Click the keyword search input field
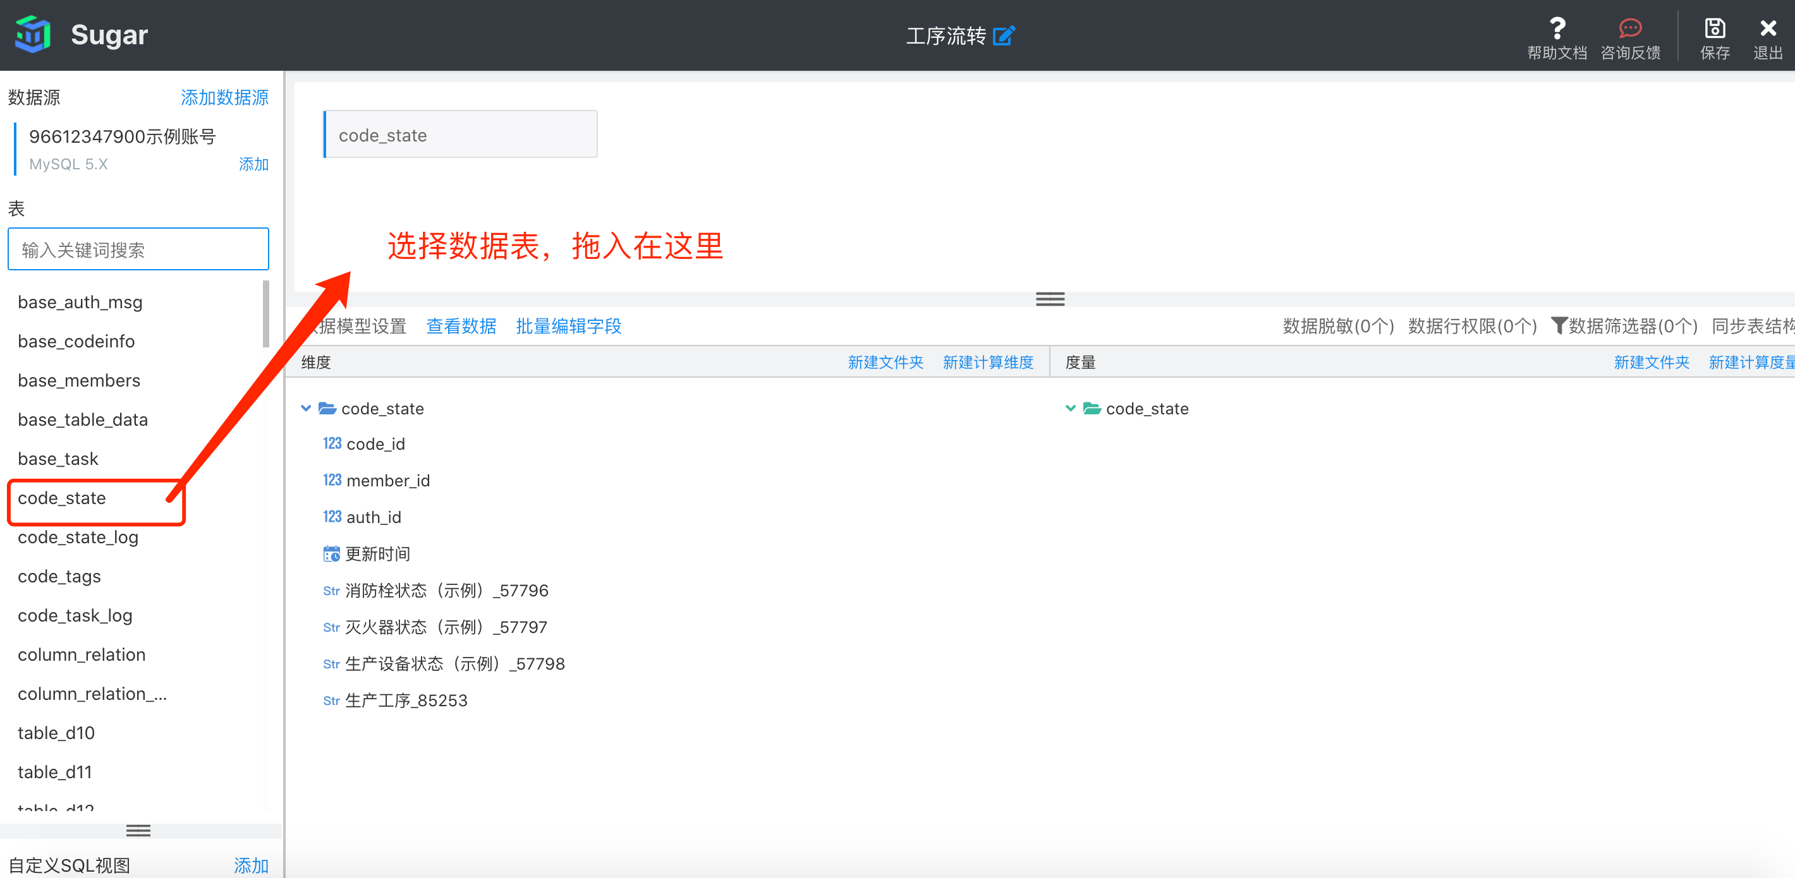The height and width of the screenshot is (878, 1795). (x=138, y=249)
